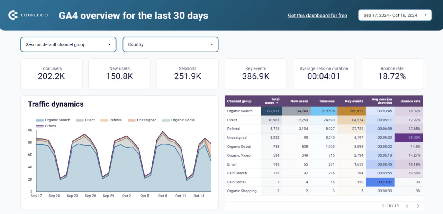Screen dimensions: 443x214
Task: Click the next page chevron below the table
Action: [418, 206]
